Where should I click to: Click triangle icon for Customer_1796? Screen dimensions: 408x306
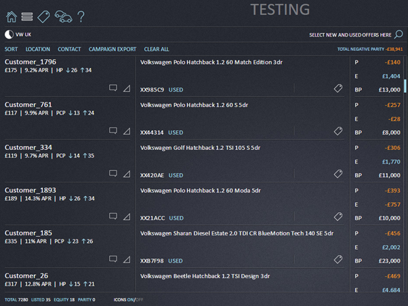coord(127,88)
